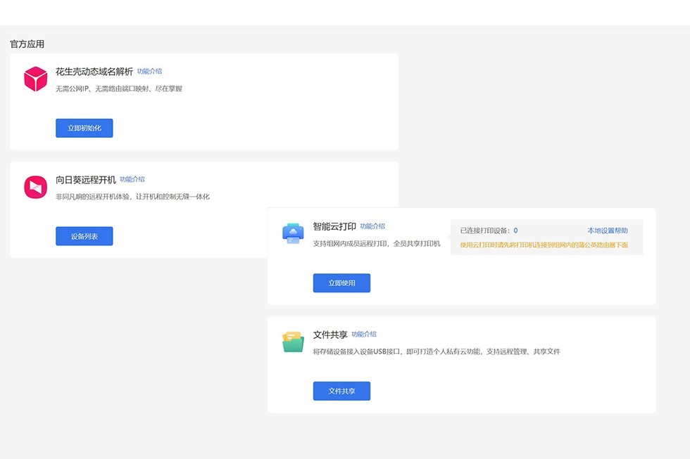690x459 pixels.
Task: Click the 文件共享 card heading
Action: 330,335
